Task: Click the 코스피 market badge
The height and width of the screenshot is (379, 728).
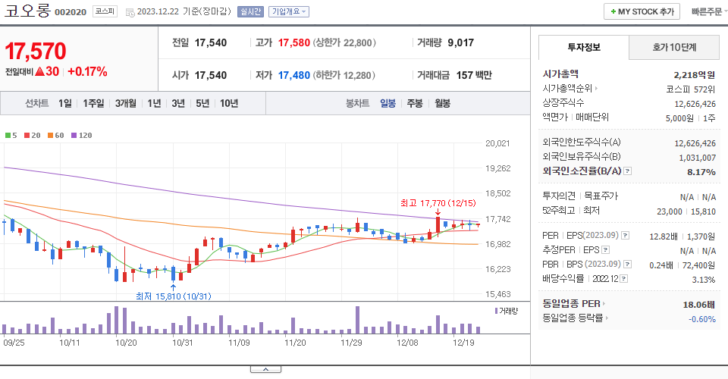Action: 105,11
